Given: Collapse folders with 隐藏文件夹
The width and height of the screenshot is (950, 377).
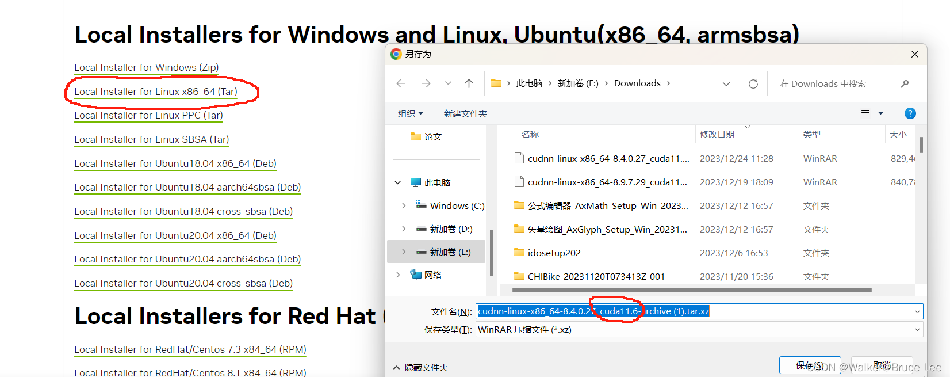Looking at the screenshot, I should click(420, 367).
